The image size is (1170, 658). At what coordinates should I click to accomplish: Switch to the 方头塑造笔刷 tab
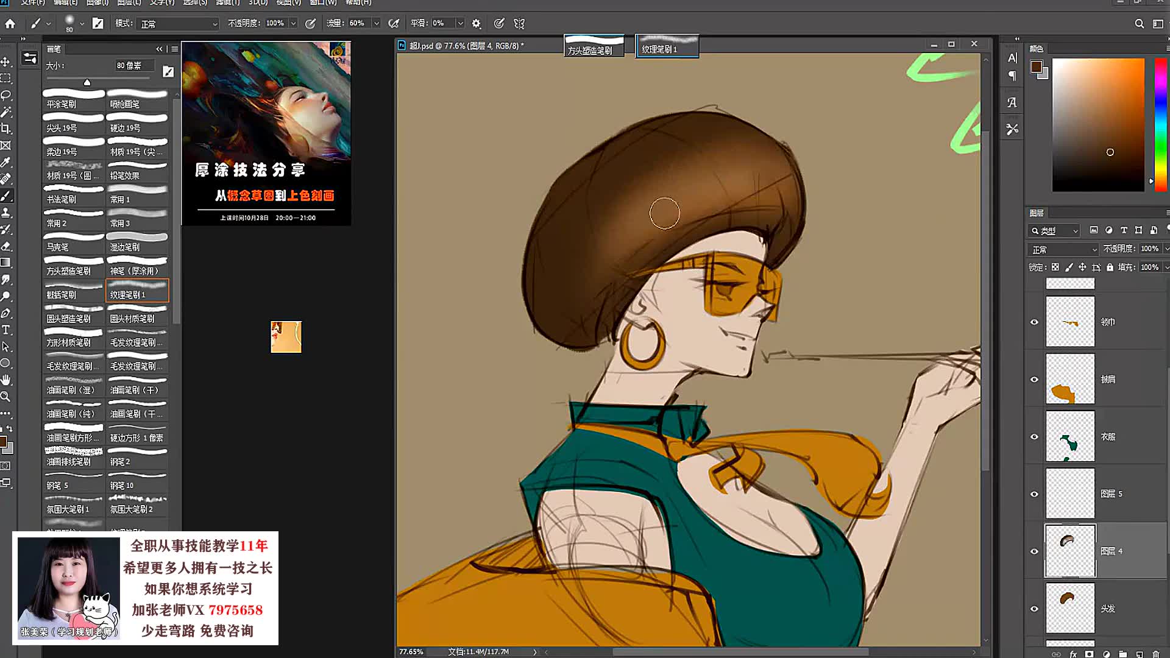(594, 47)
